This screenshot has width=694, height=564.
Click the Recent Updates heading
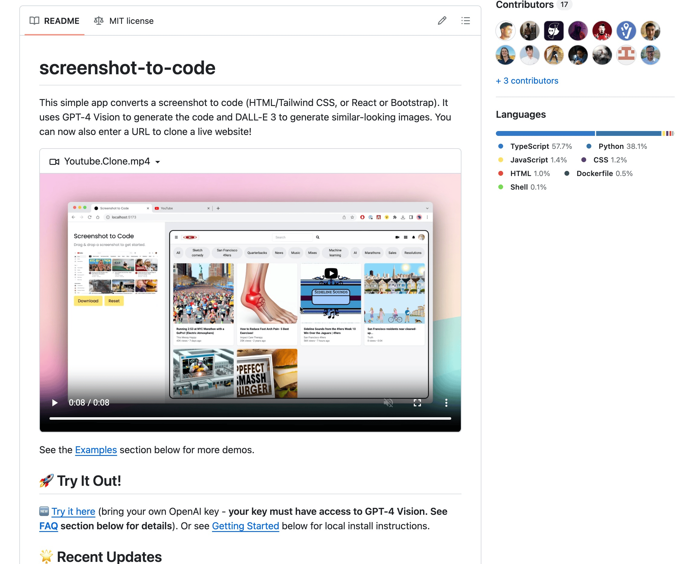[x=101, y=556]
